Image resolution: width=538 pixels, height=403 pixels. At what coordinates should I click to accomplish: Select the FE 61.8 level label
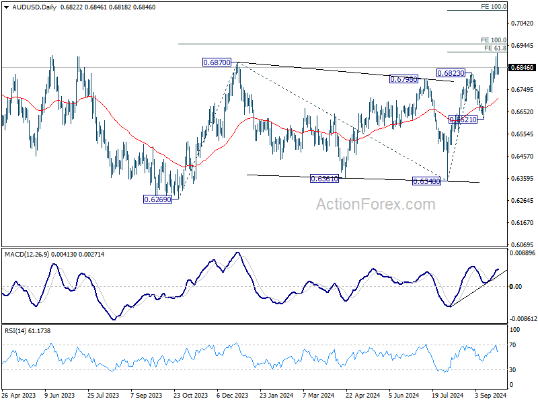(495, 48)
